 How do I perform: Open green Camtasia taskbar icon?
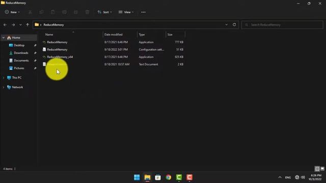(179, 177)
